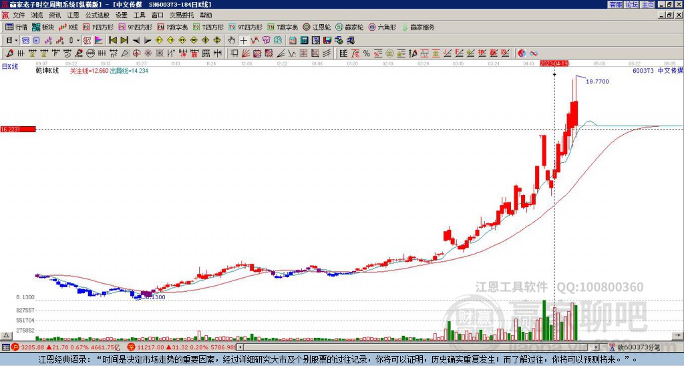Select the circle target drawing tool
The image size is (684, 366).
tap(136, 53)
